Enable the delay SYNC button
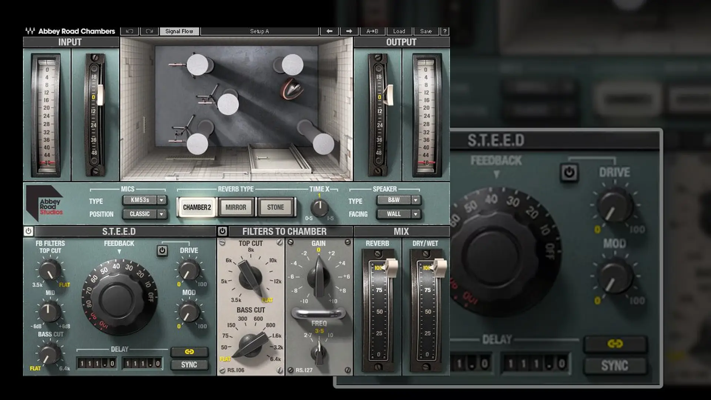This screenshot has height=400, width=711. [189, 365]
